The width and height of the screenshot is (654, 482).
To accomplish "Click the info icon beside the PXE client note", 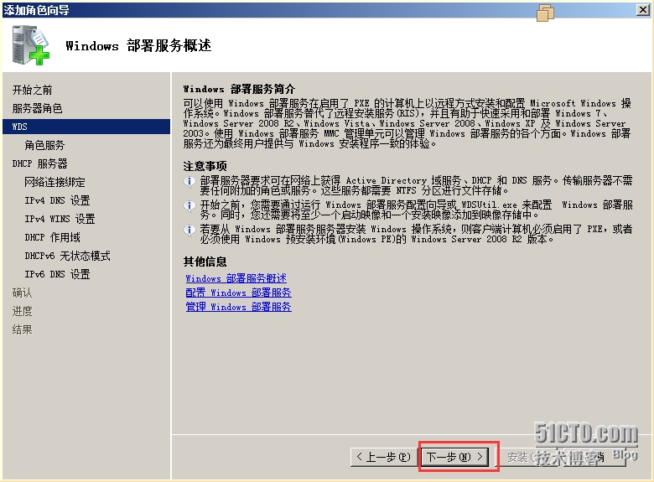I will click(x=189, y=231).
